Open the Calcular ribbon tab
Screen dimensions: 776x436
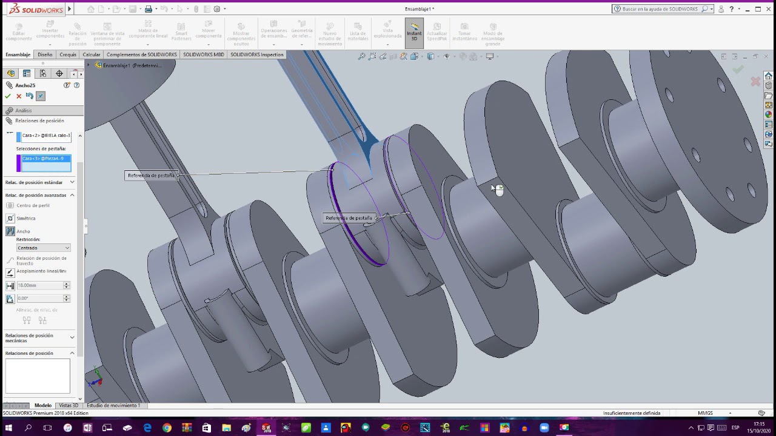coord(92,54)
